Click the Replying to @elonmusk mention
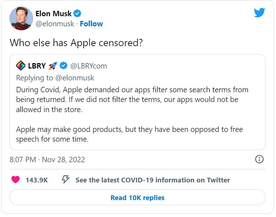 click(75, 78)
